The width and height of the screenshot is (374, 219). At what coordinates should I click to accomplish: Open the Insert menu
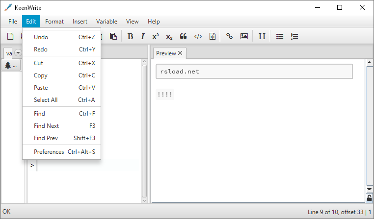click(x=80, y=22)
